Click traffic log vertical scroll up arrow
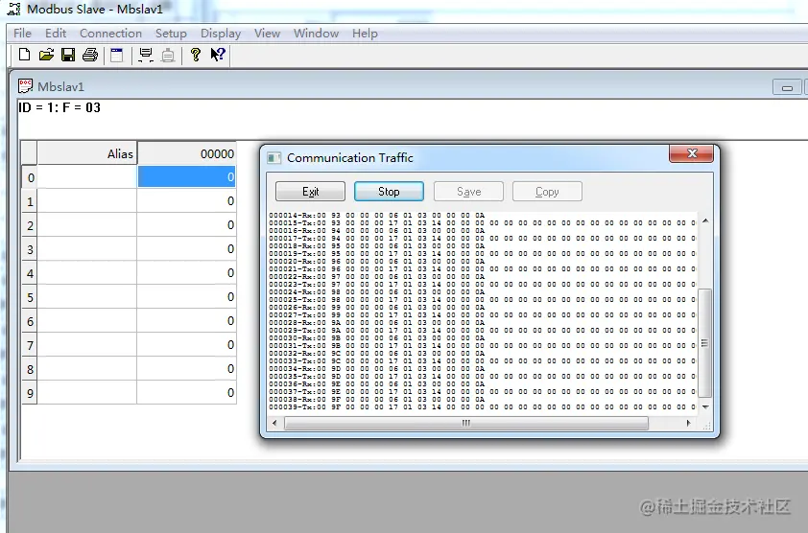 tap(705, 220)
